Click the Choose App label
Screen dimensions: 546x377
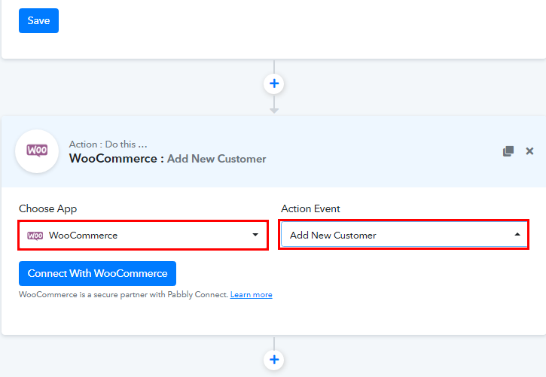47,208
